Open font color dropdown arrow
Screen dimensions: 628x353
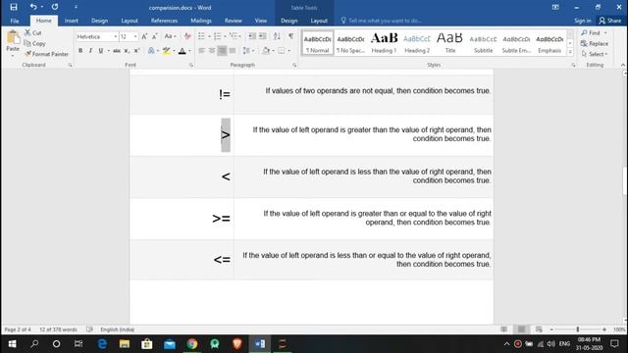click(189, 51)
